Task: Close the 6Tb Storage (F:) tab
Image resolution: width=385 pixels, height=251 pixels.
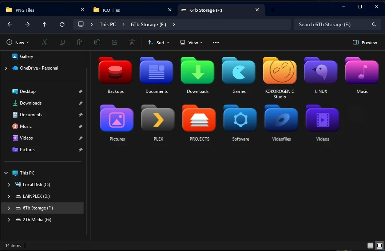Action: [257, 10]
